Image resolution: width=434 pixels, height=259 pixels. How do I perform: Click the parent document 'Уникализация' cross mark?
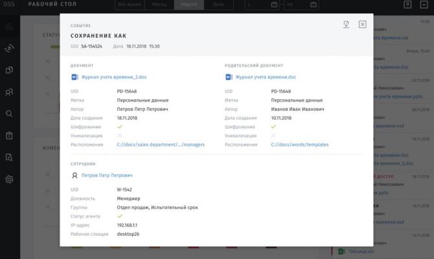click(x=273, y=135)
